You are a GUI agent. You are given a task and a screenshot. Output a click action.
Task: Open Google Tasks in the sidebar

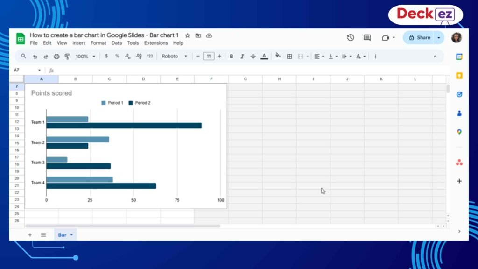[459, 93]
